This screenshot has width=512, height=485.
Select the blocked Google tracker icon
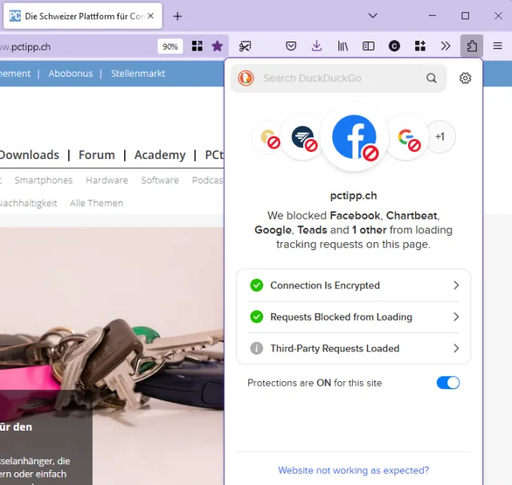407,137
